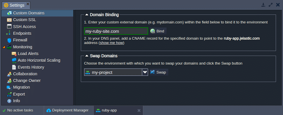Click the download panel icon at top right
This screenshot has height=115, width=283.
263,5
